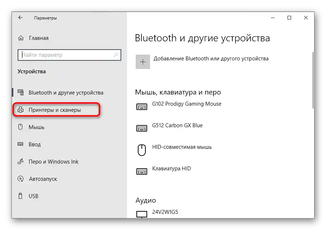The width and height of the screenshot is (326, 230).
Task: Click the plus icon to add a device
Action: [143, 62]
